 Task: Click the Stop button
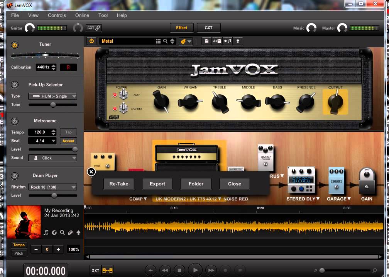179,270
